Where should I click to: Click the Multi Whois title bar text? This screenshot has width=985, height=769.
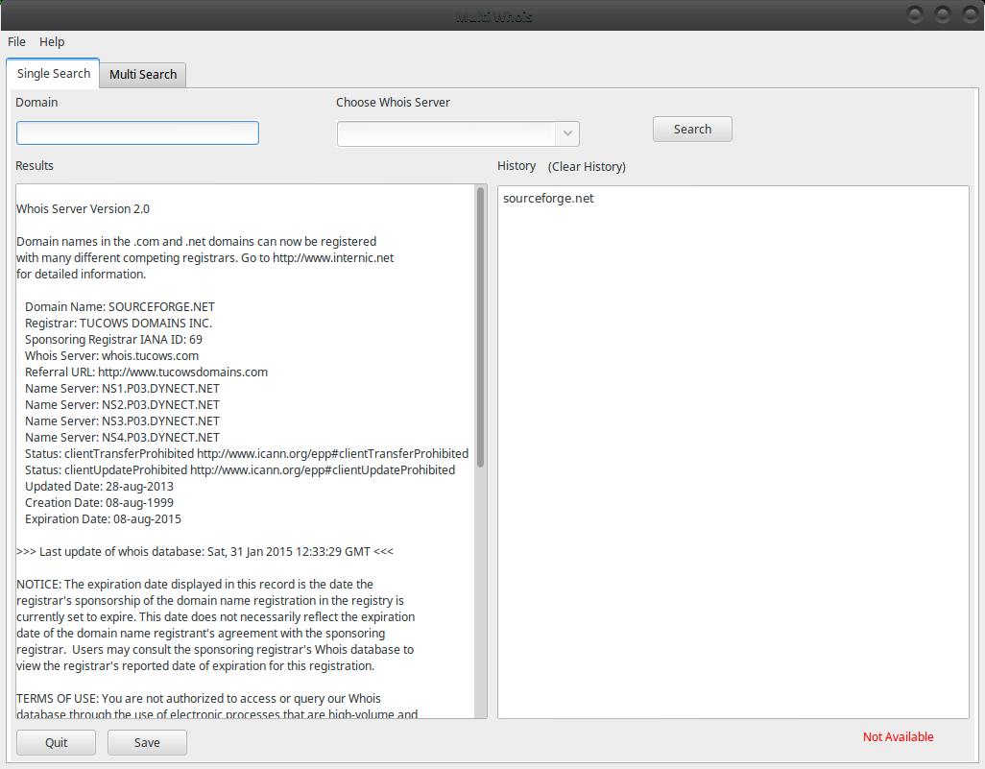(493, 16)
